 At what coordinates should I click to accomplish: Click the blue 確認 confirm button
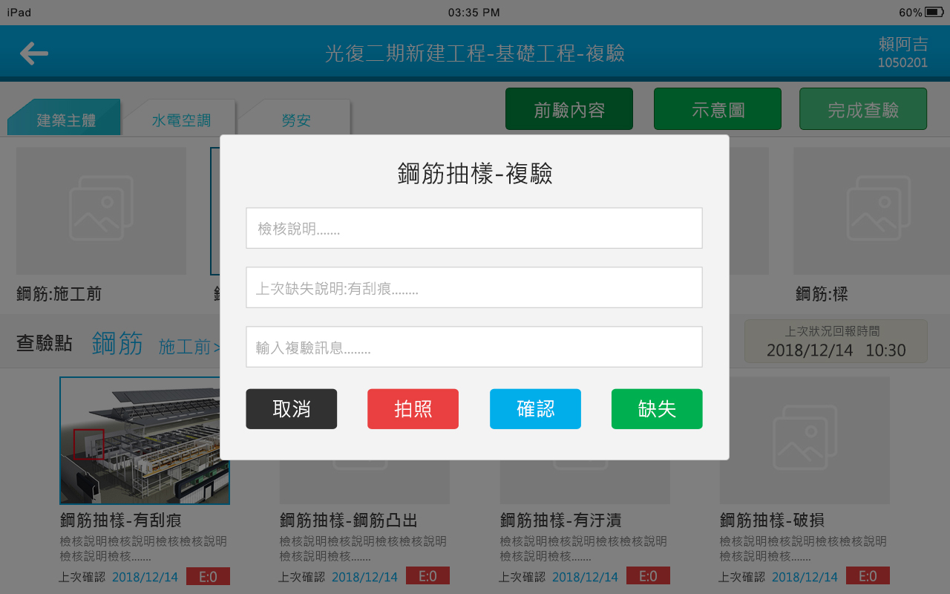(x=535, y=409)
